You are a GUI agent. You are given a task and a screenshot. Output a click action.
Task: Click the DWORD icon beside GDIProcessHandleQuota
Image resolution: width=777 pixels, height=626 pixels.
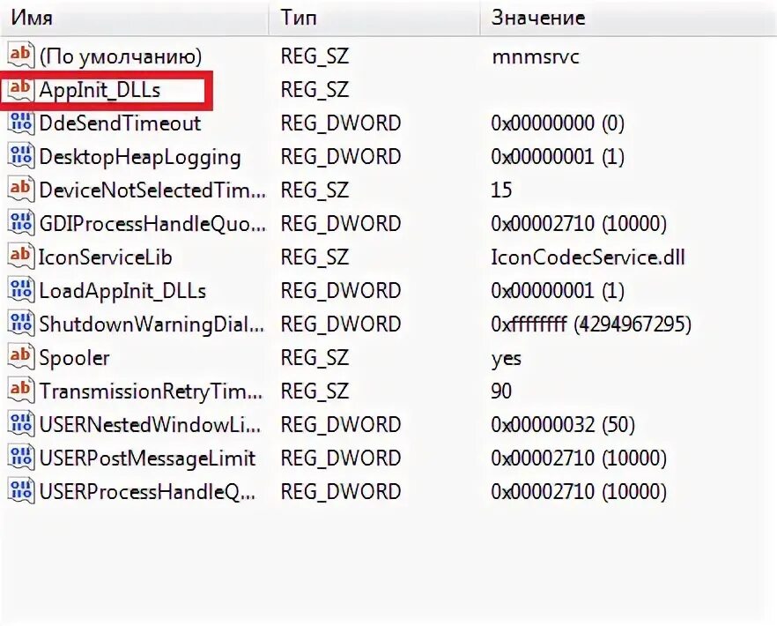pos(20,223)
